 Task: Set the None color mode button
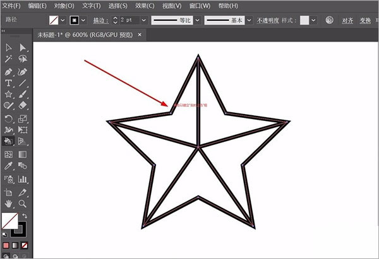pyautogui.click(x=25, y=245)
